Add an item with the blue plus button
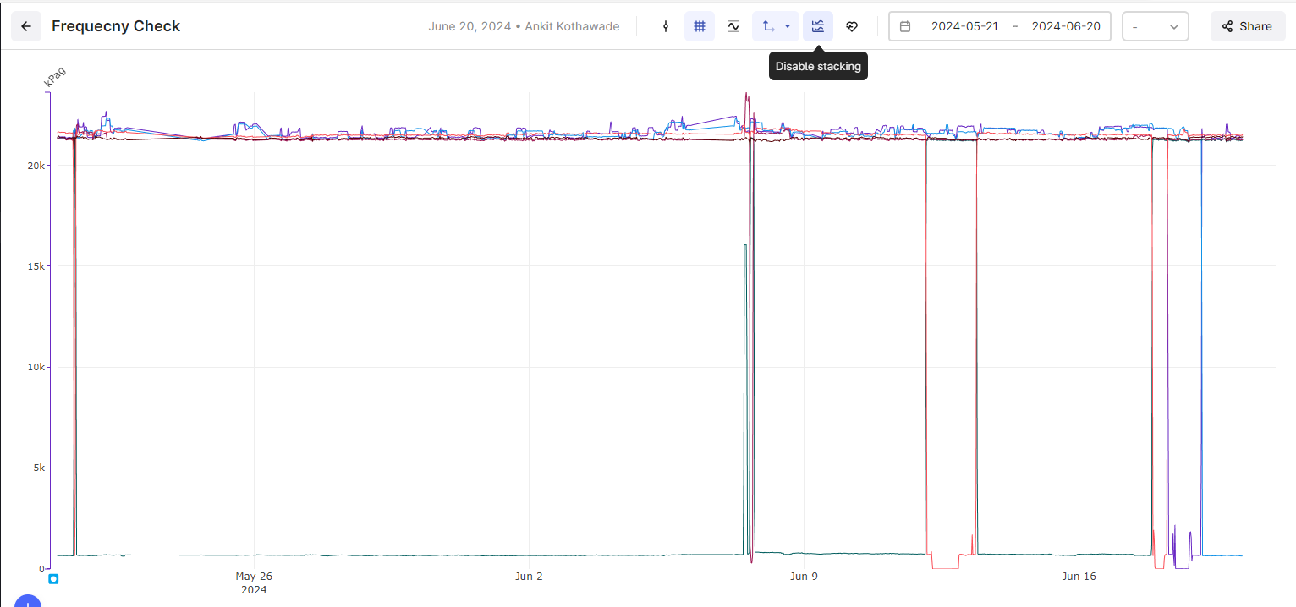 click(28, 601)
